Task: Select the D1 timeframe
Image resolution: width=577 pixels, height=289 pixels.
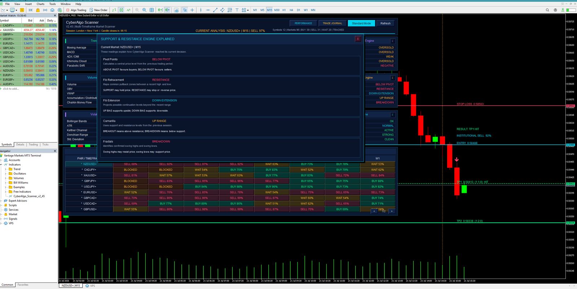Action: point(299,10)
